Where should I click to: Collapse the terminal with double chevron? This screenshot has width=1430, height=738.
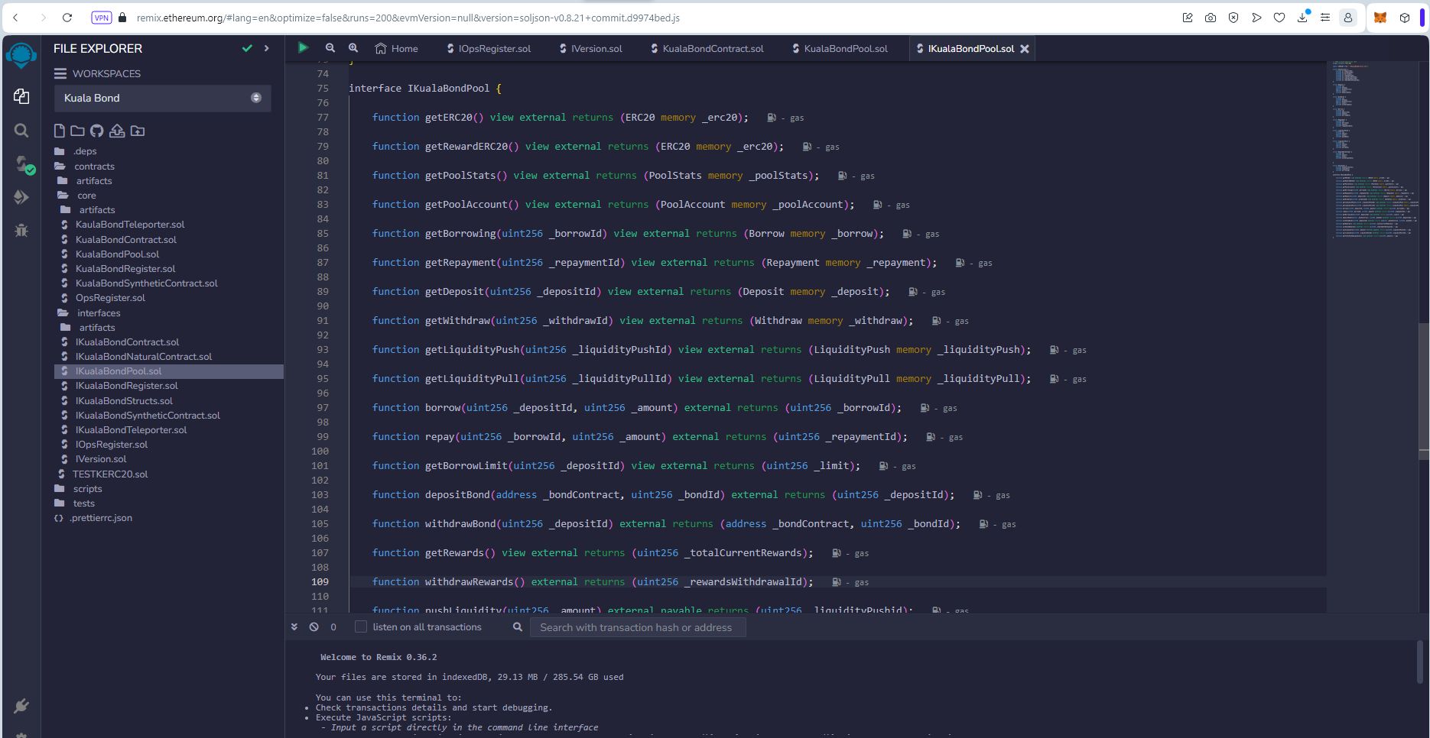coord(294,626)
